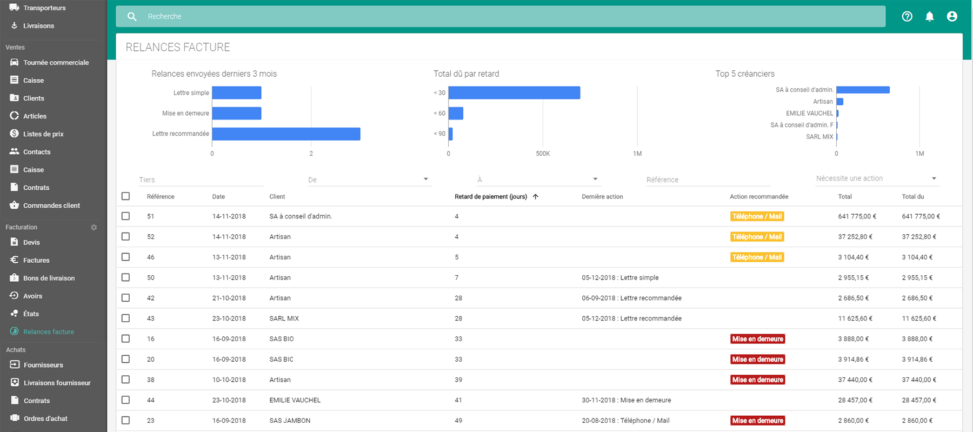Image resolution: width=973 pixels, height=432 pixels.
Task: Click the Commandes client basket icon
Action: (14, 205)
